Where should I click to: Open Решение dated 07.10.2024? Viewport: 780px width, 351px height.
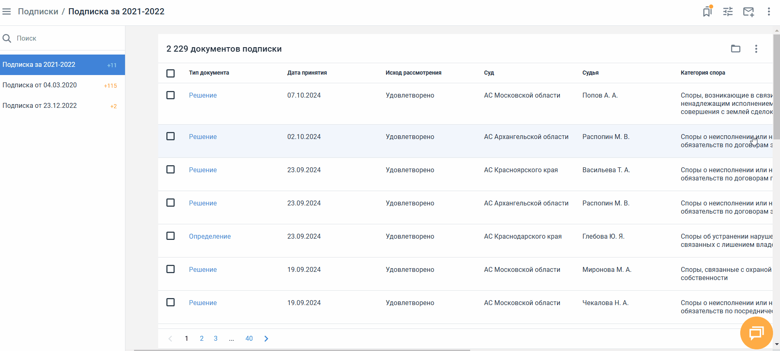[x=203, y=95]
